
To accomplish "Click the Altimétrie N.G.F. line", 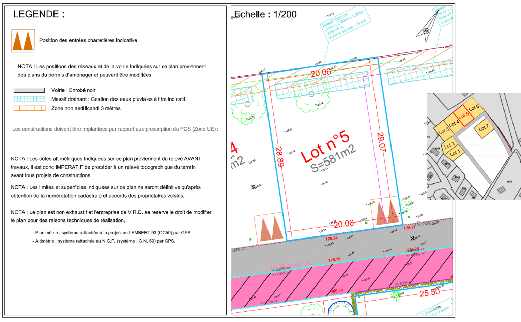I will click(x=104, y=241).
